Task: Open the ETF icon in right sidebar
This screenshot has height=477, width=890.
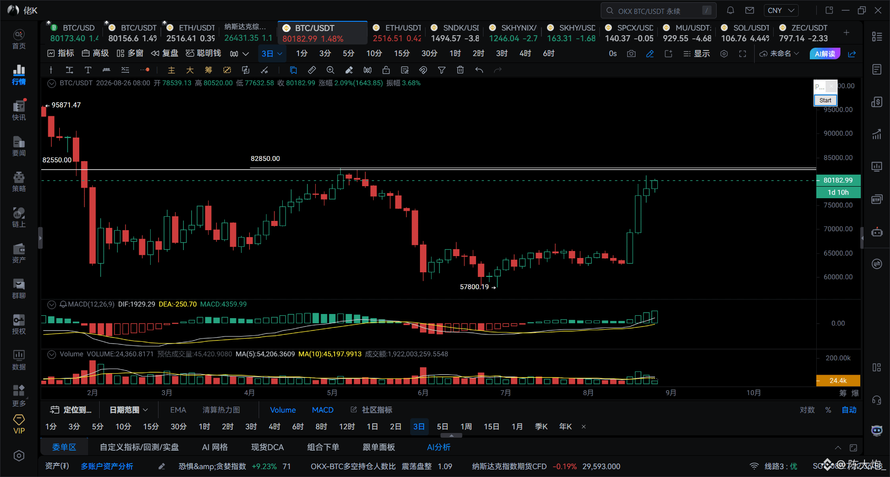Action: [x=877, y=200]
